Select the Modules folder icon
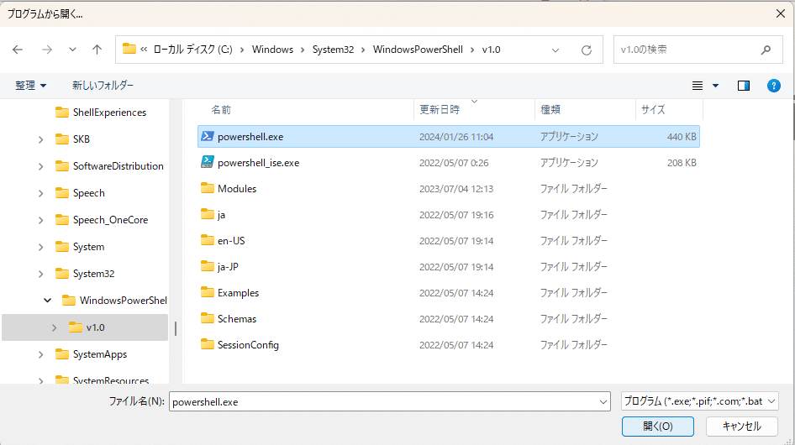 click(x=207, y=188)
